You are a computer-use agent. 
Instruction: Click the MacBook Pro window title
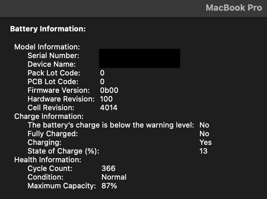pyautogui.click(x=234, y=8)
